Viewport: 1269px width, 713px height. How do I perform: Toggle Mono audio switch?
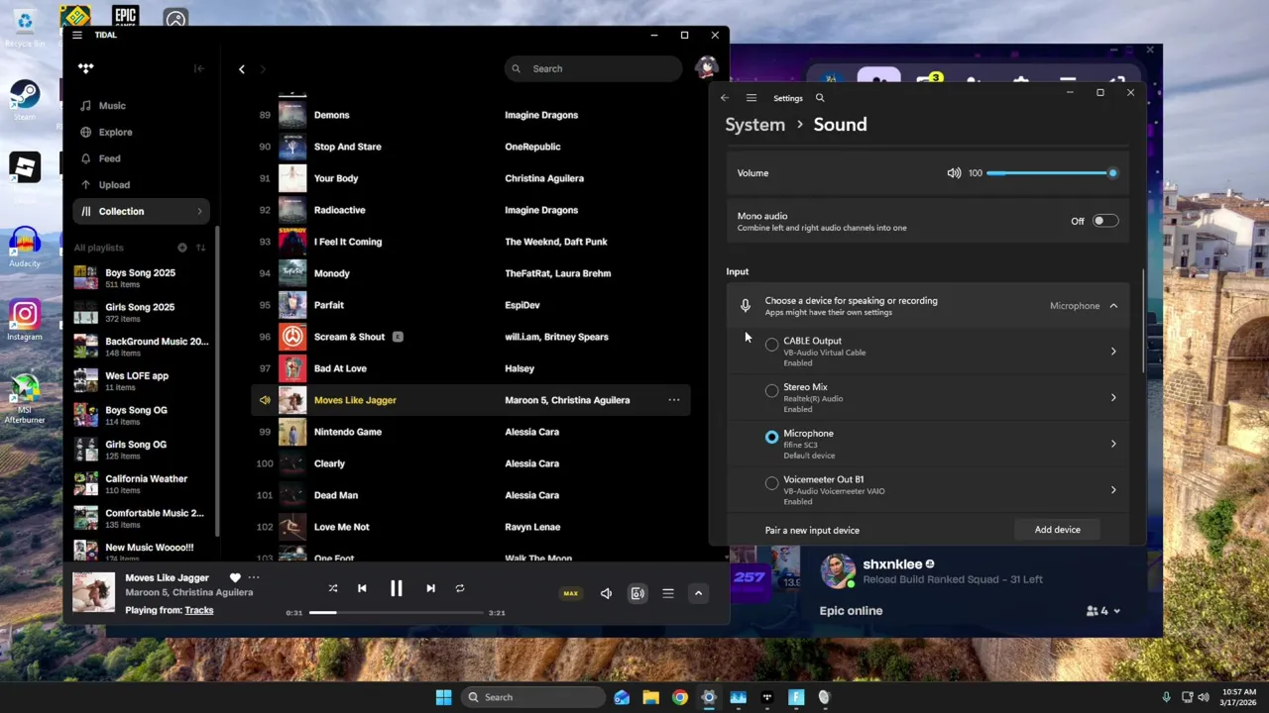1105,221
